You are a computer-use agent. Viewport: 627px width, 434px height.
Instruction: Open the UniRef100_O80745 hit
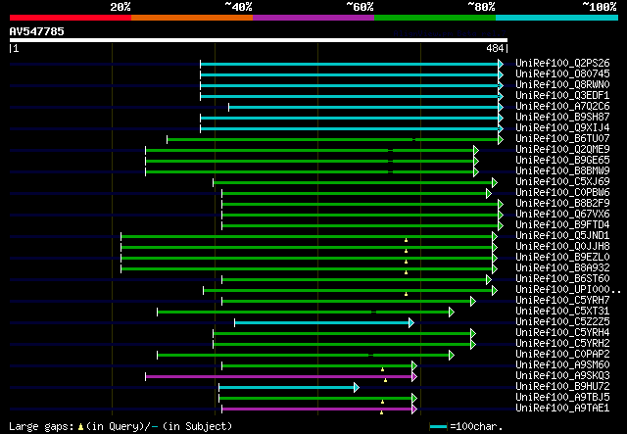(x=562, y=74)
